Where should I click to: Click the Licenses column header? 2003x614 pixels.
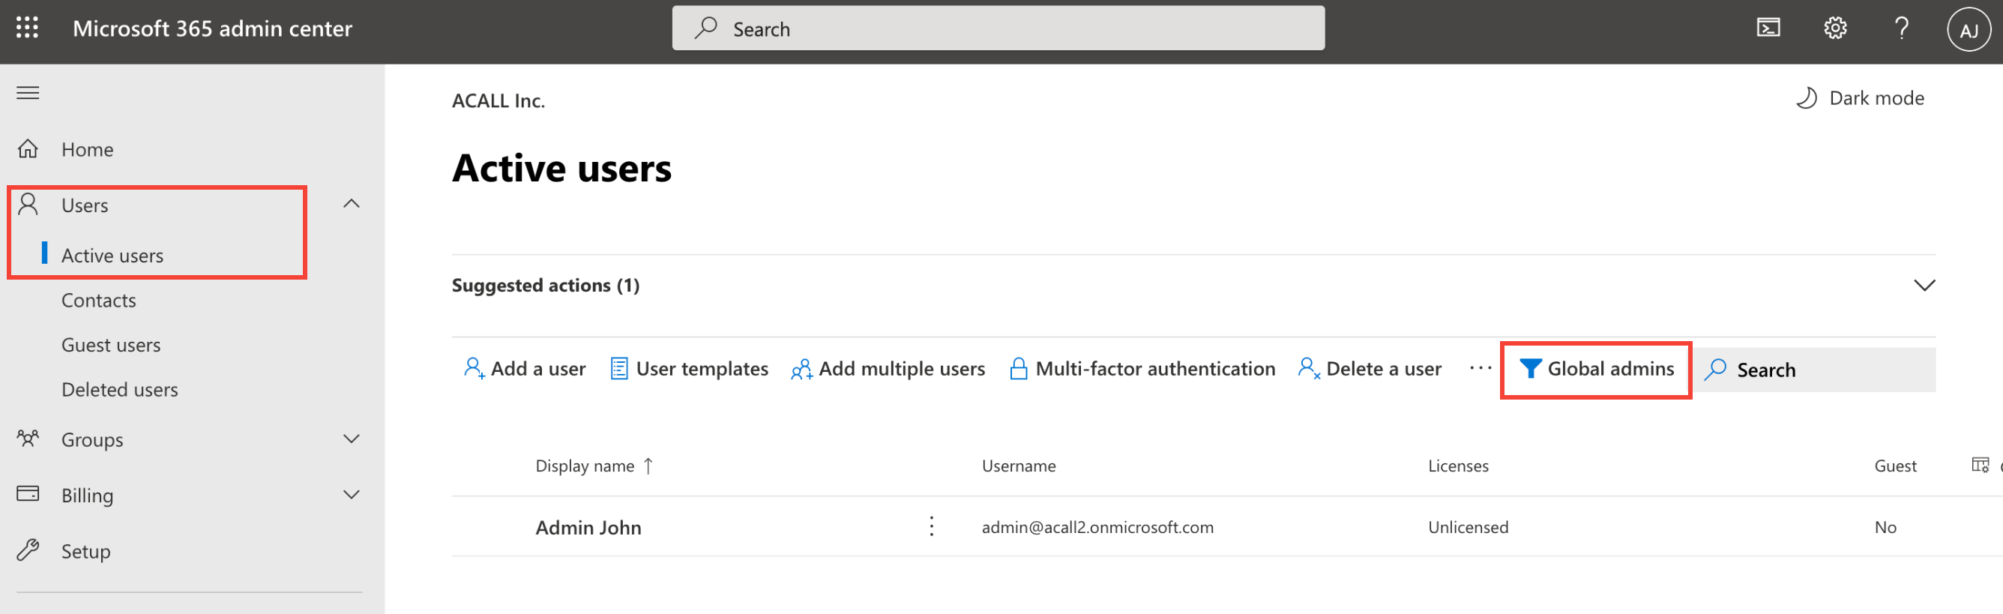click(1458, 466)
